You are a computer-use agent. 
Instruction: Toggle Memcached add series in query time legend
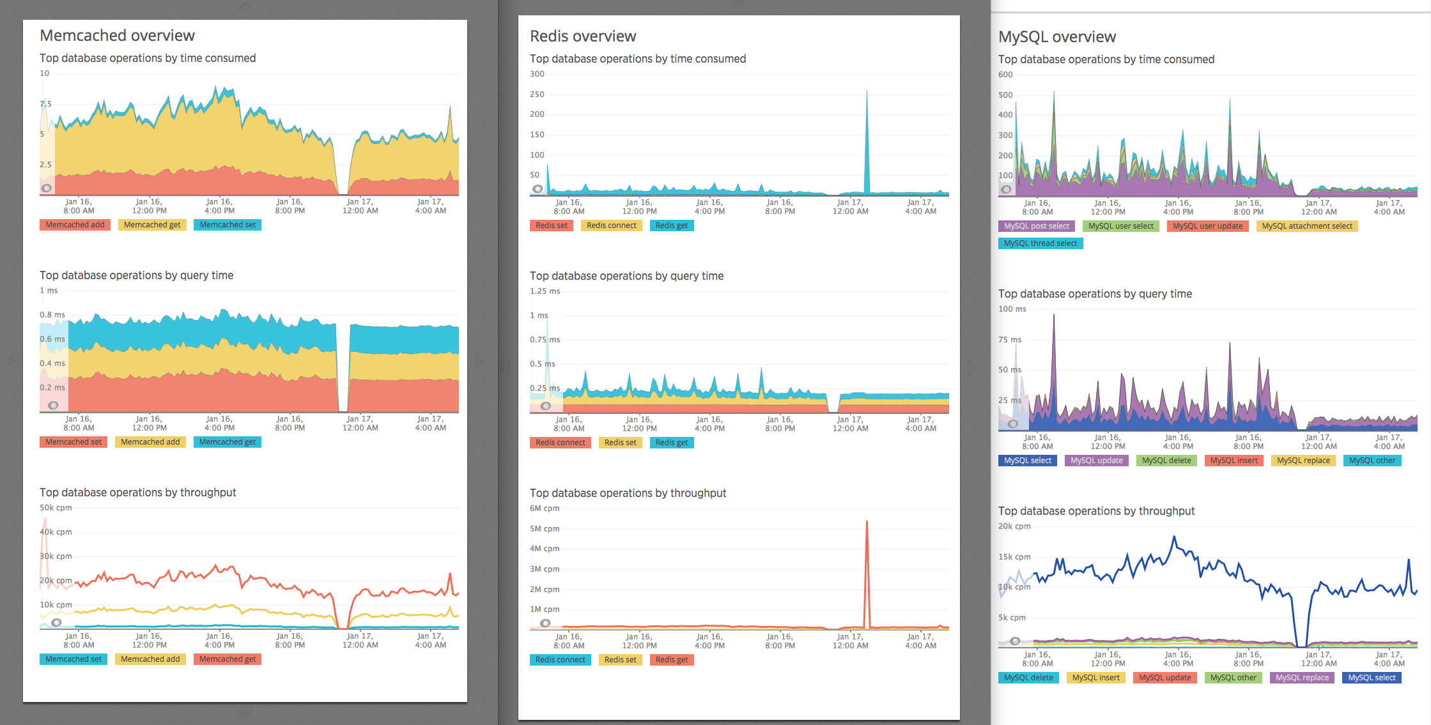coord(150,442)
